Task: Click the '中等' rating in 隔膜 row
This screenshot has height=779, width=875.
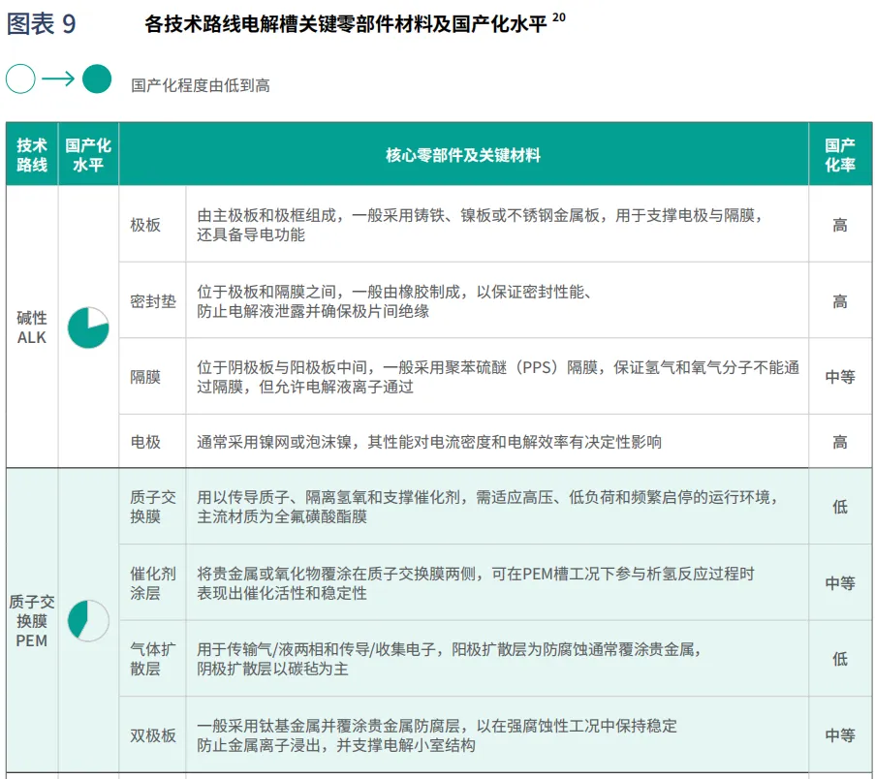Action: (x=840, y=377)
